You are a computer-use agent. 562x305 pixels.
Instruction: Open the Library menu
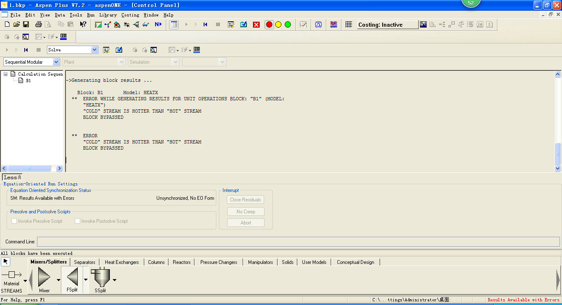pyautogui.click(x=108, y=15)
